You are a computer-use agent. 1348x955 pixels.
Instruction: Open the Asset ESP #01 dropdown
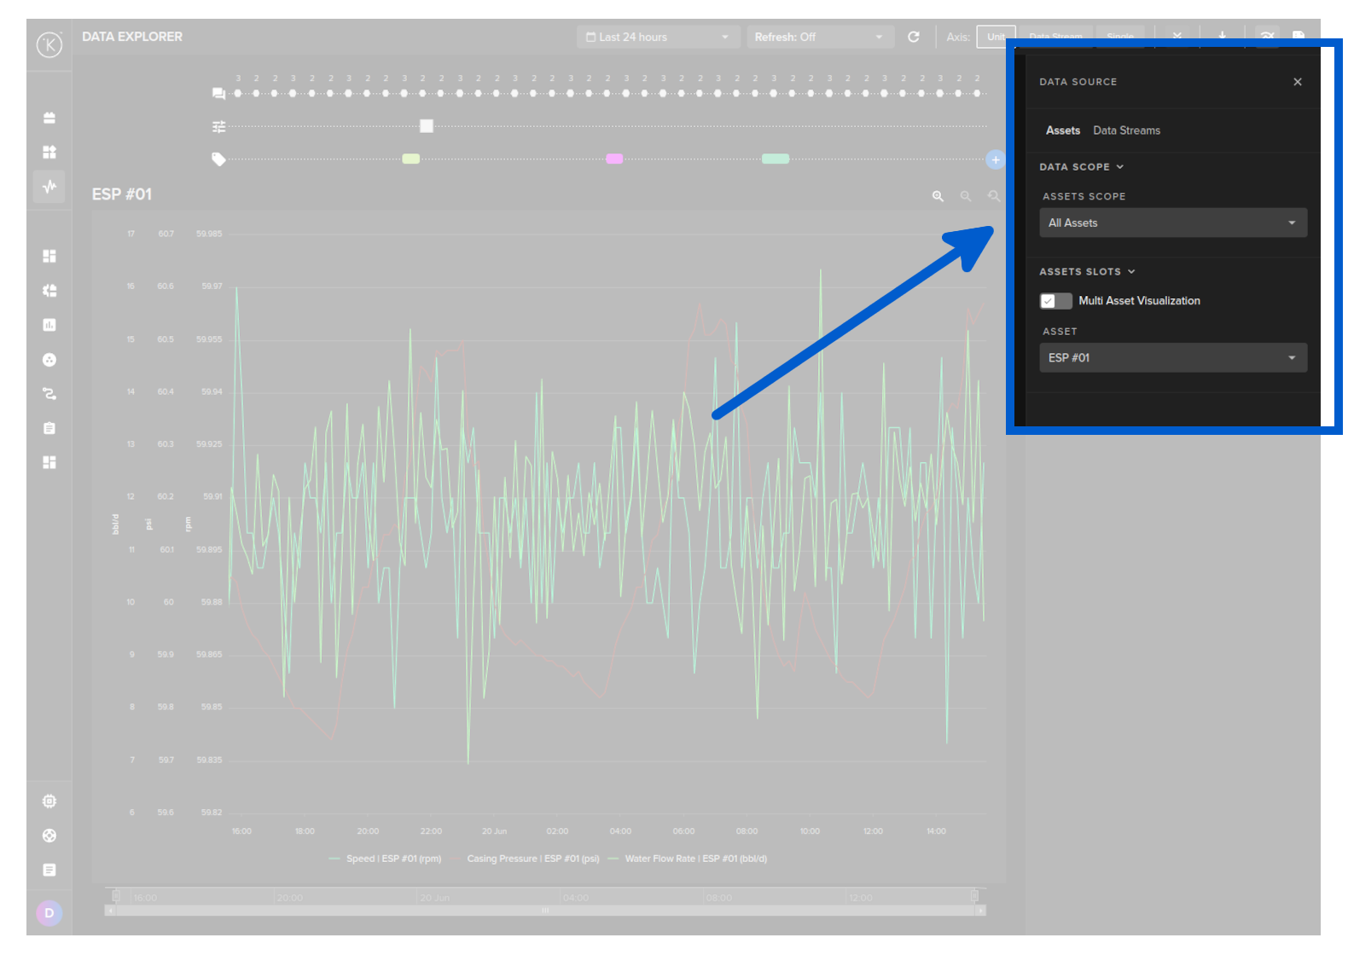(1172, 358)
